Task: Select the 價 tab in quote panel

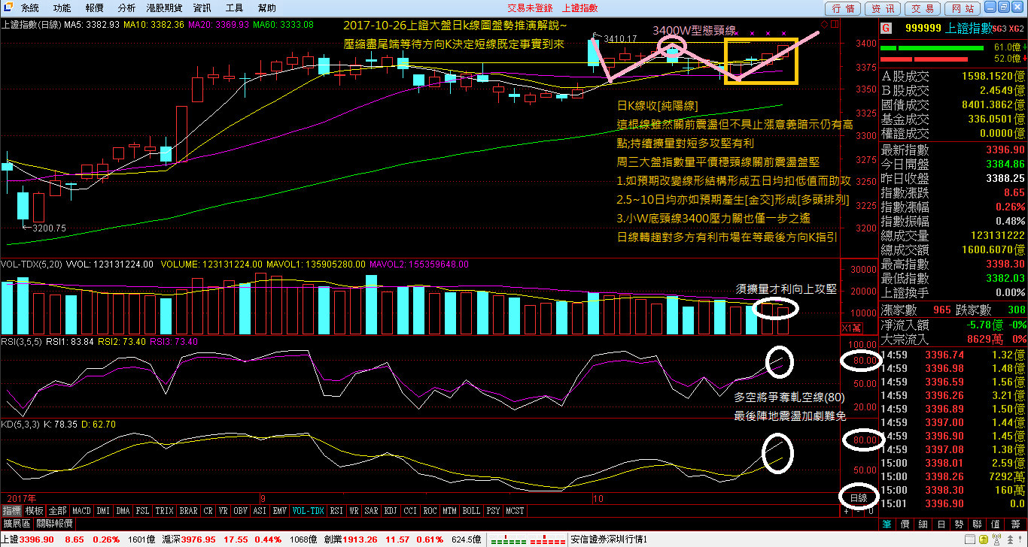Action: point(905,524)
